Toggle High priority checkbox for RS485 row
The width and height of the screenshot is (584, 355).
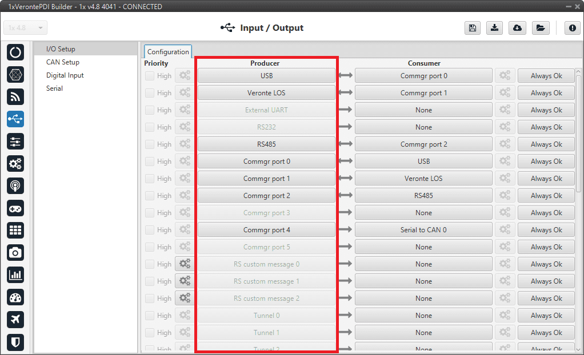(150, 144)
